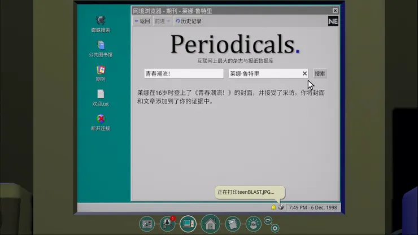418x235 pixels.
Task: Click the 正在打印teenBLAST.JPG notification bubble
Action: click(250, 192)
